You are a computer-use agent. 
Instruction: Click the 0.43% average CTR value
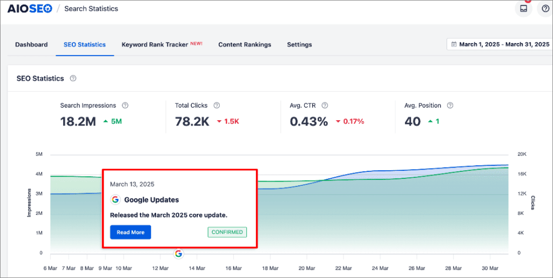click(309, 121)
